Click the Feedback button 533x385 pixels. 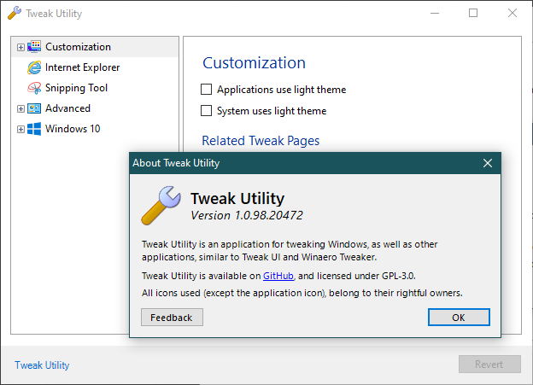(172, 318)
